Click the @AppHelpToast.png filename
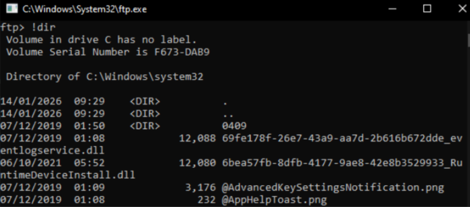This screenshot has height=207, width=470. (273, 200)
